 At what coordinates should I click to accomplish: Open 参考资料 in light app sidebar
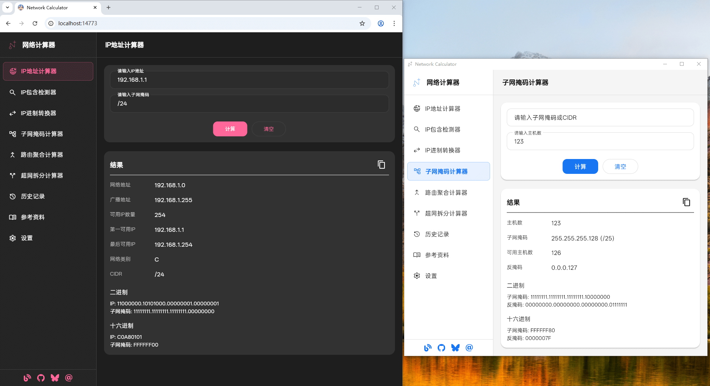click(x=448, y=255)
